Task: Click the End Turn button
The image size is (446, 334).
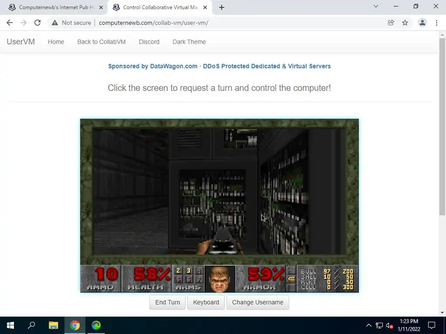Action: click(x=168, y=302)
